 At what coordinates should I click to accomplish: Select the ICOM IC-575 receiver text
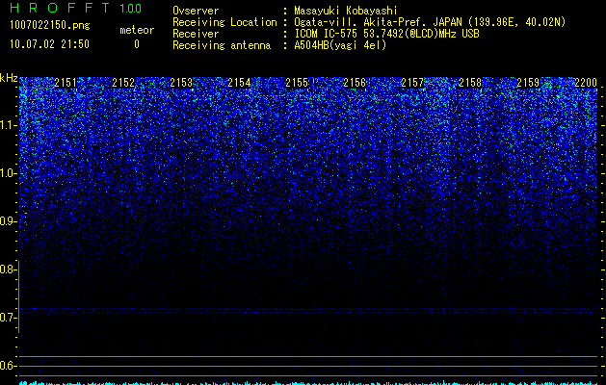tap(386, 34)
